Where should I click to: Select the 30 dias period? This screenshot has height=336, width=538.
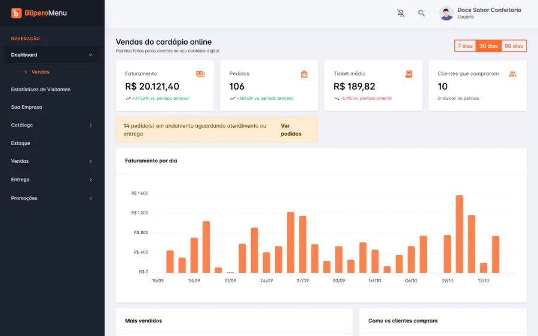tap(488, 46)
